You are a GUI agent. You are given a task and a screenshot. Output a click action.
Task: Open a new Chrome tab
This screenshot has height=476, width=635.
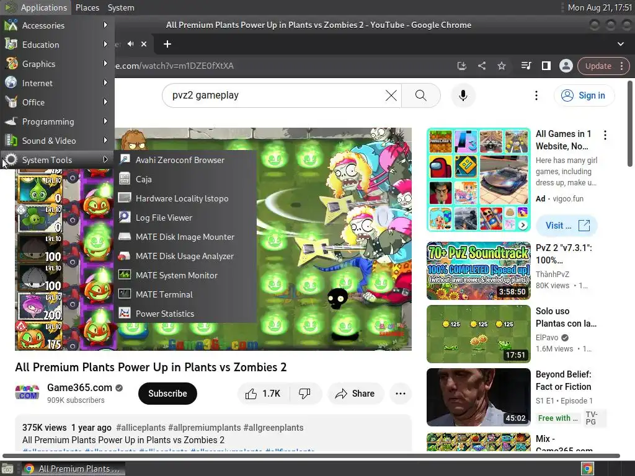167,44
